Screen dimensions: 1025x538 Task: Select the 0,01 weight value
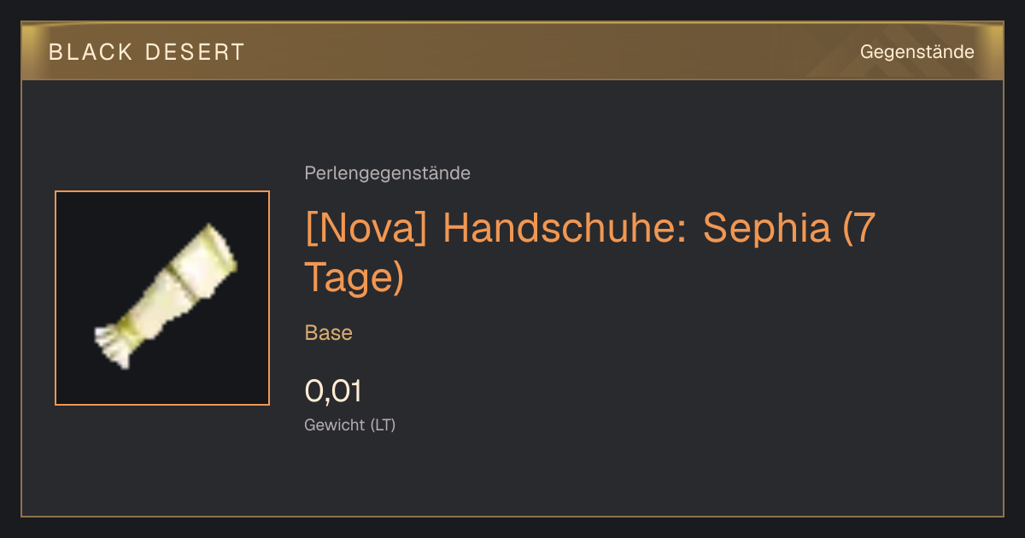(x=333, y=391)
